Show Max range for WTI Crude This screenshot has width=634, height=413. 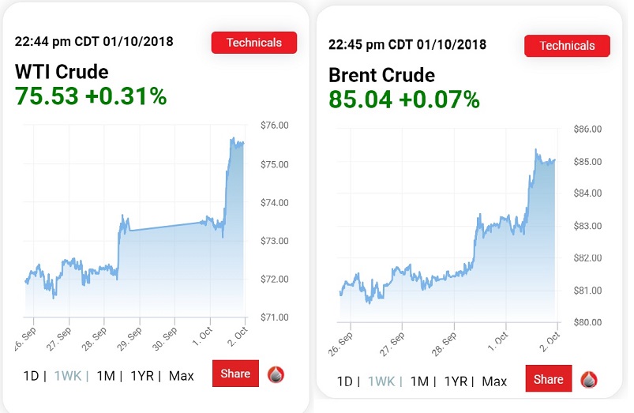[181, 376]
